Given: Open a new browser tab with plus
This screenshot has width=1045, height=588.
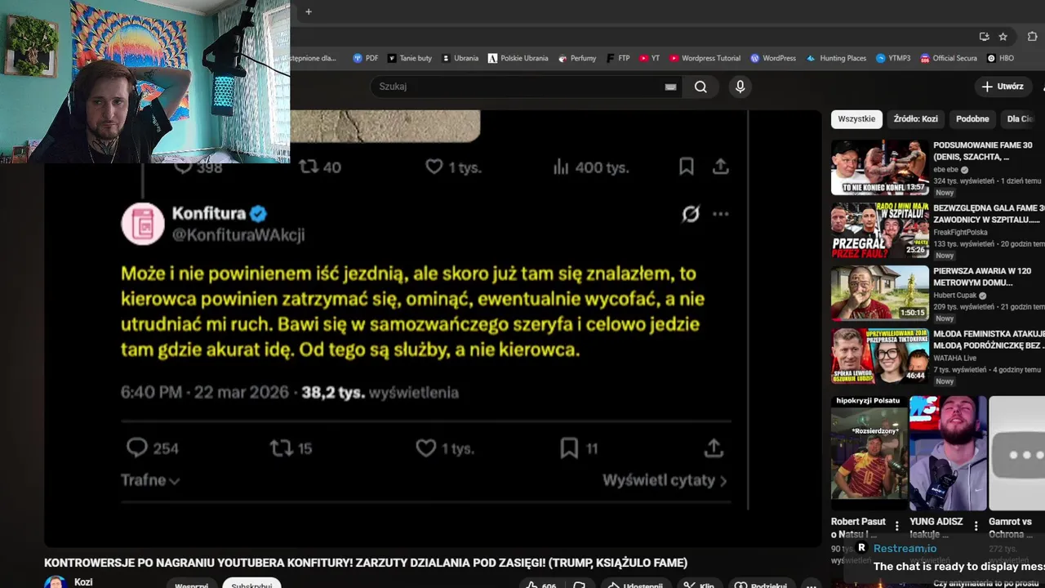Looking at the screenshot, I should click(x=309, y=11).
